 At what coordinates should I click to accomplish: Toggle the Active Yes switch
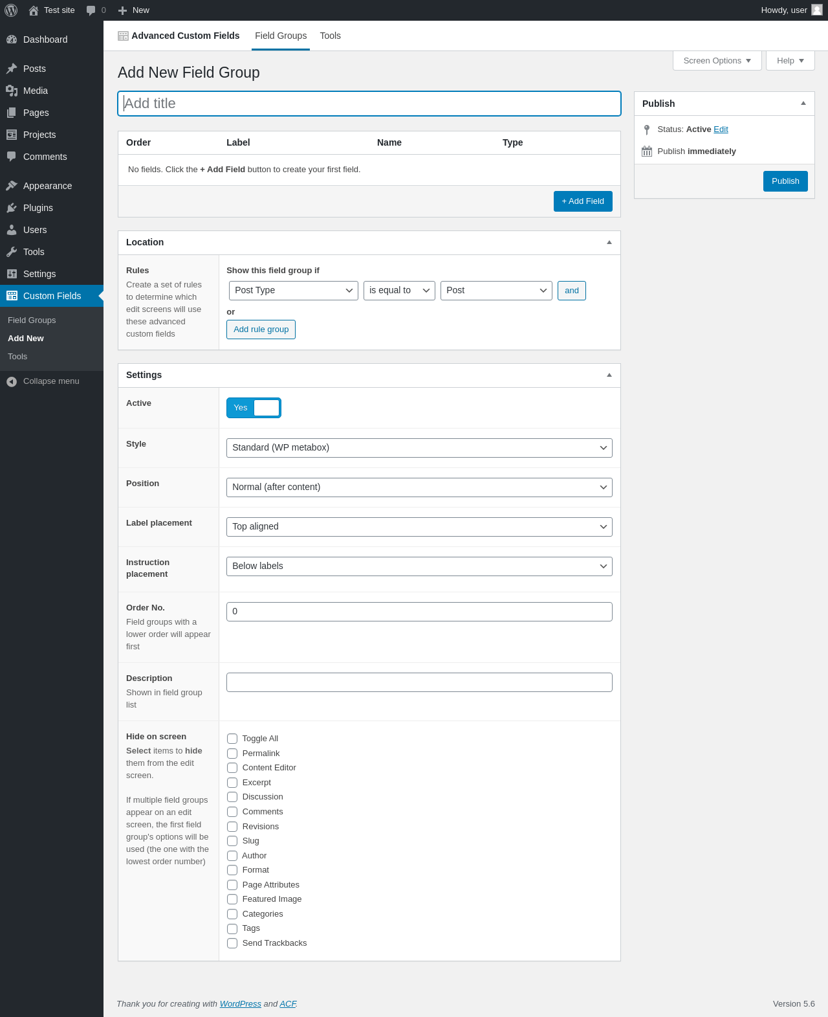click(254, 408)
